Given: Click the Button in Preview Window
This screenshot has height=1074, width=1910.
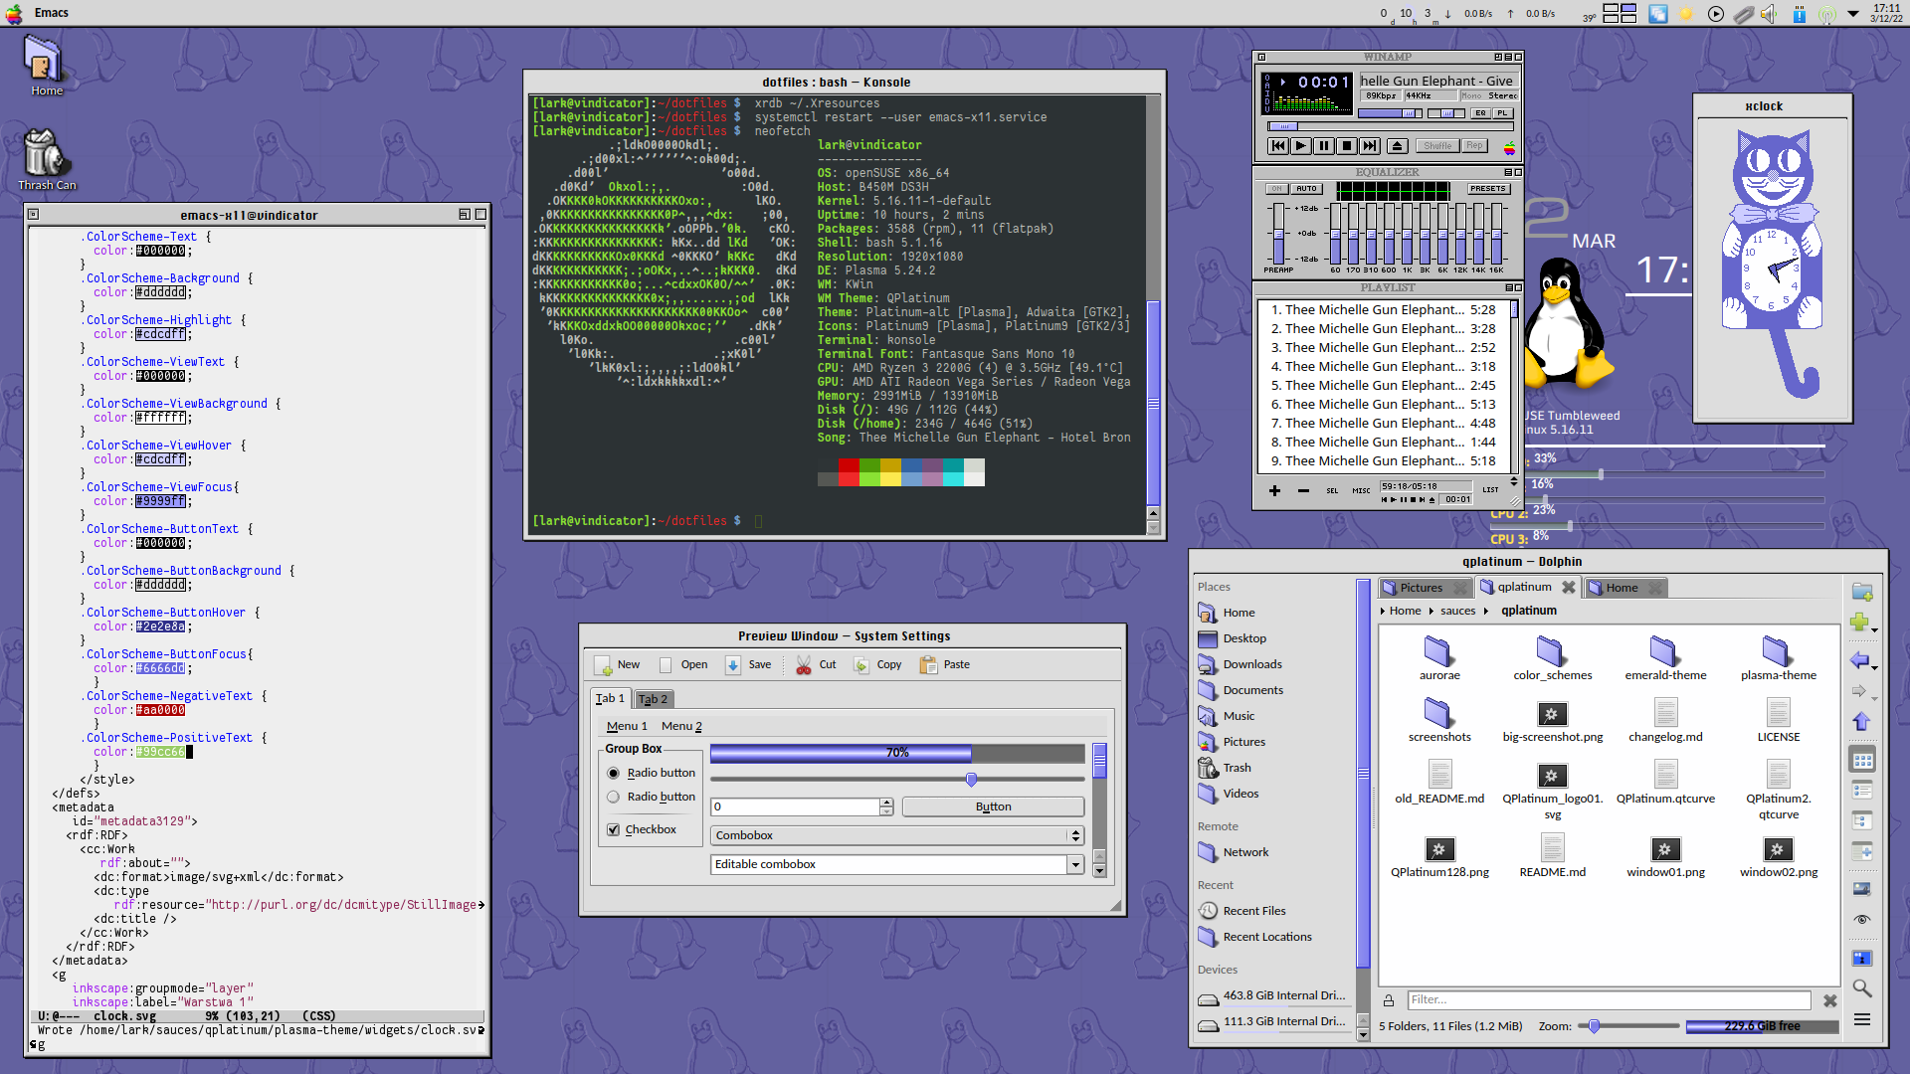Looking at the screenshot, I should [x=993, y=806].
